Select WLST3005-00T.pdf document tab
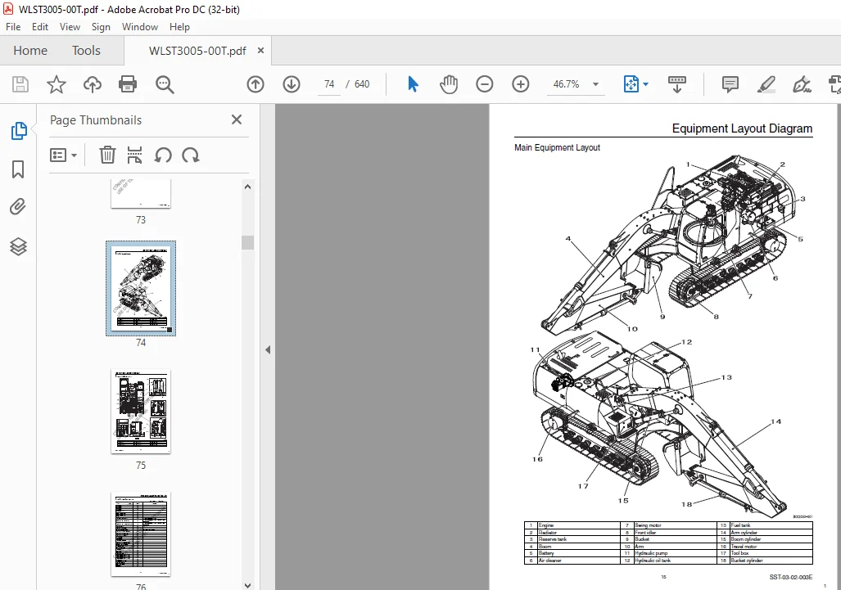This screenshot has height=590, width=841. 197,51
